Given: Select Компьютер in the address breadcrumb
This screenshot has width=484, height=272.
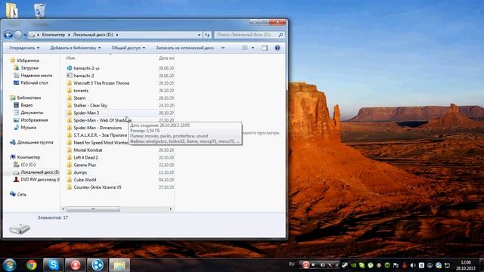Looking at the screenshot, I should 54,35.
